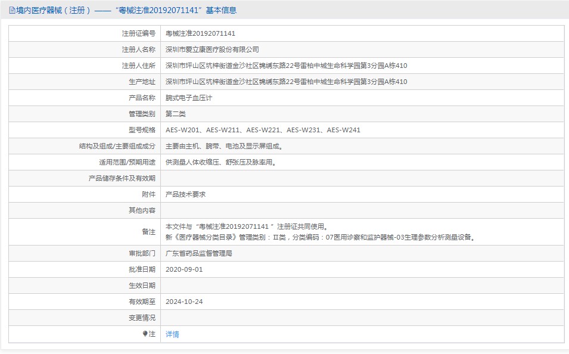Click the 结构及组成/主要组成成分 label
569x354 pixels.
[x=117, y=146]
